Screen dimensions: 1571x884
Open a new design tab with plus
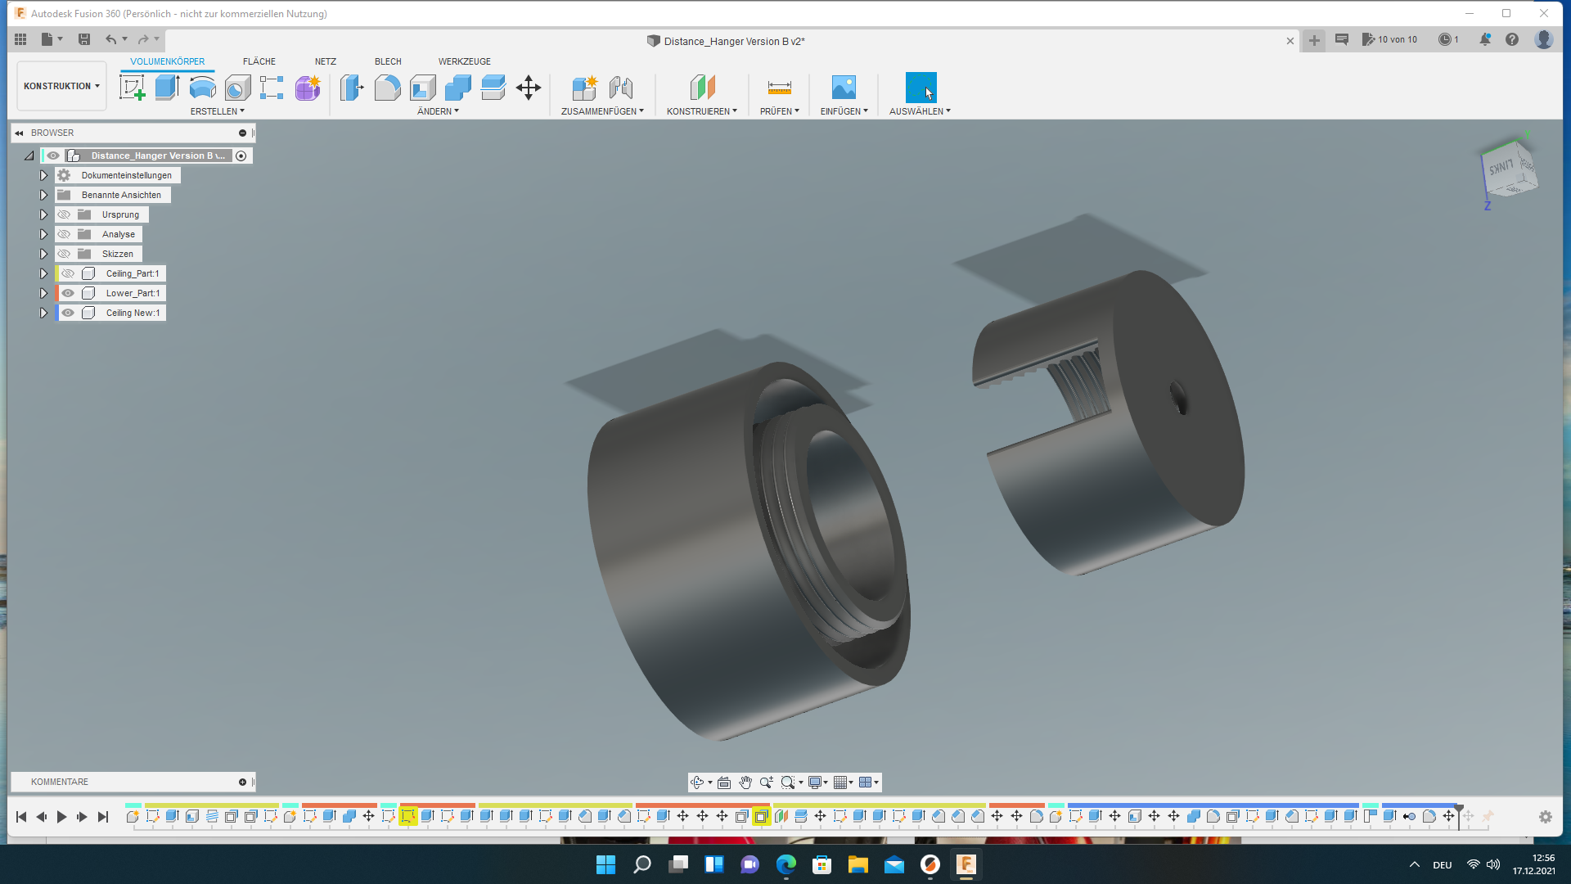[x=1314, y=40]
